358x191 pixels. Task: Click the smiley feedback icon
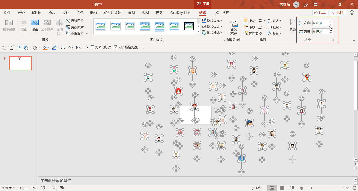coord(352,13)
